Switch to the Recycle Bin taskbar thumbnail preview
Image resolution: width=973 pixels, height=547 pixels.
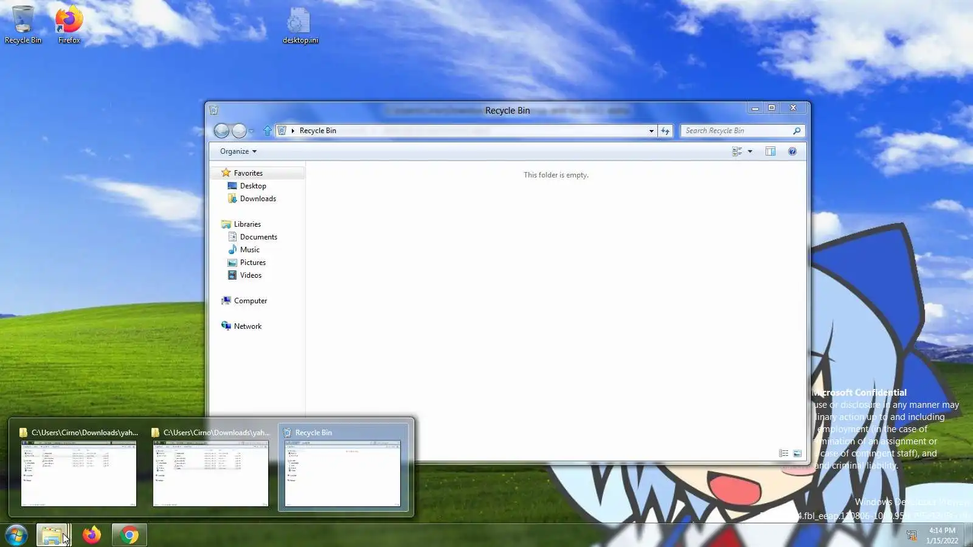(x=343, y=467)
